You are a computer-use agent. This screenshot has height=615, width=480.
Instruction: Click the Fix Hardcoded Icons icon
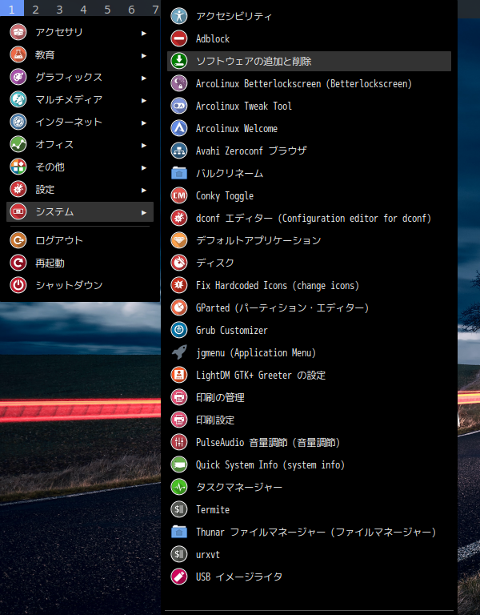point(179,285)
